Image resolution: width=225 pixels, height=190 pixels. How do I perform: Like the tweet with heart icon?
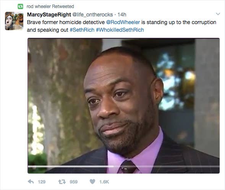pos(92,182)
